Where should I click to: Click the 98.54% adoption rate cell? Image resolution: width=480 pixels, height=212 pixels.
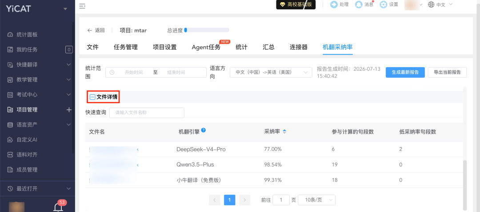tap(273, 164)
